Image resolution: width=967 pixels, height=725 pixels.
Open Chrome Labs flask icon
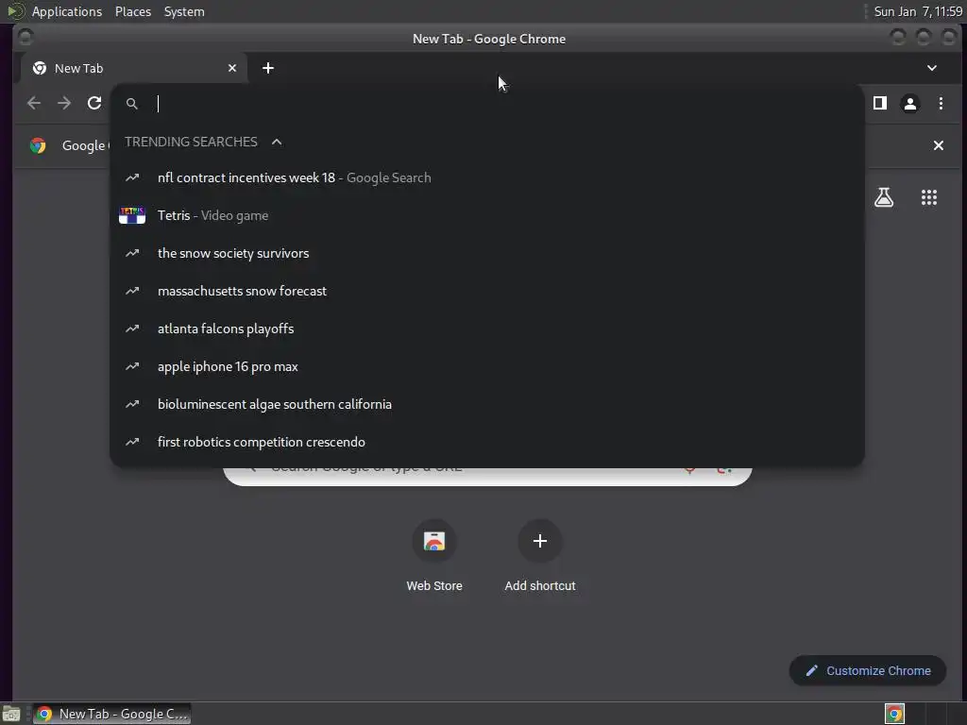(x=884, y=197)
